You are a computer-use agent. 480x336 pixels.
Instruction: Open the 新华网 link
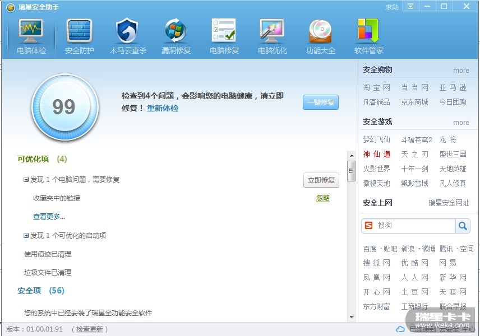pos(453,278)
